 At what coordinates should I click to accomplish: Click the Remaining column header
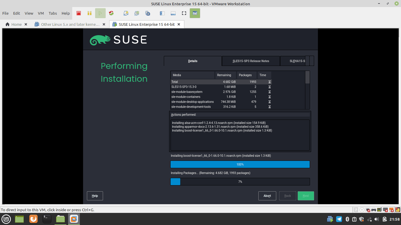[225, 75]
